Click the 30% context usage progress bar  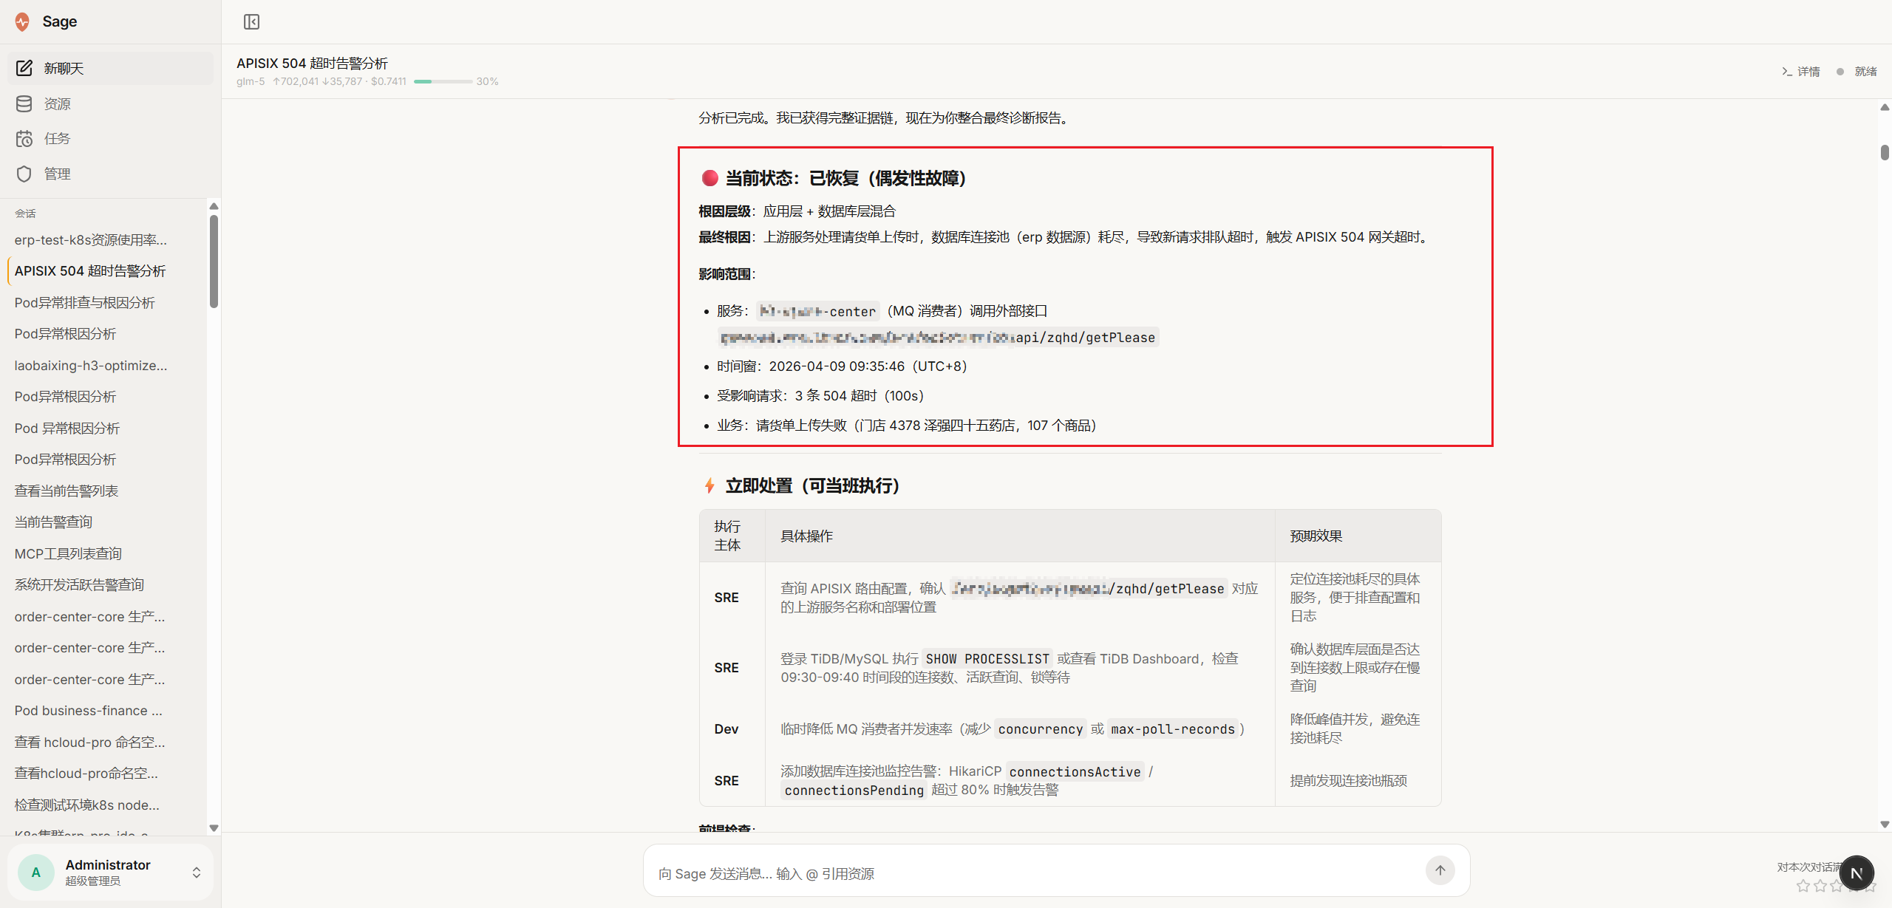coord(443,81)
